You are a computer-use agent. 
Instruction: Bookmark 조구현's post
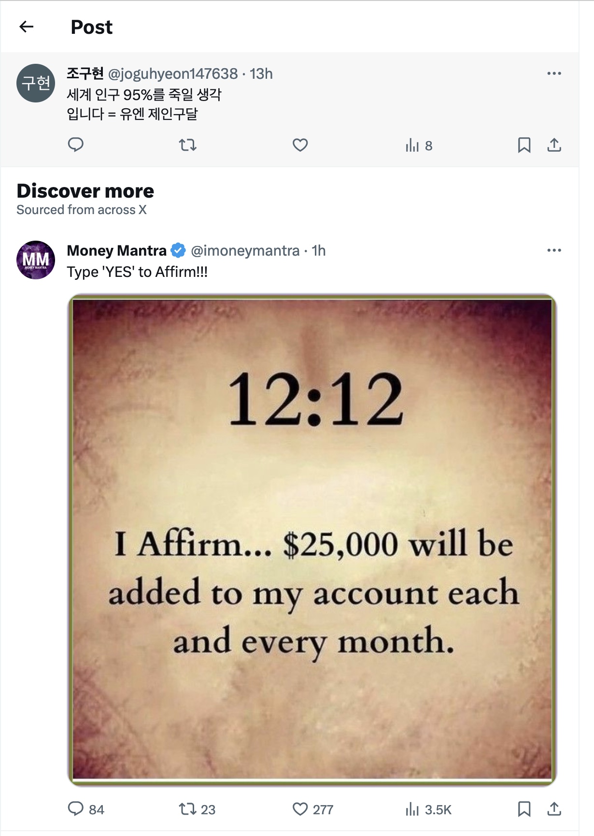[524, 145]
